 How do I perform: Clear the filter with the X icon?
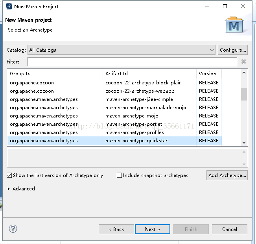[243, 61]
